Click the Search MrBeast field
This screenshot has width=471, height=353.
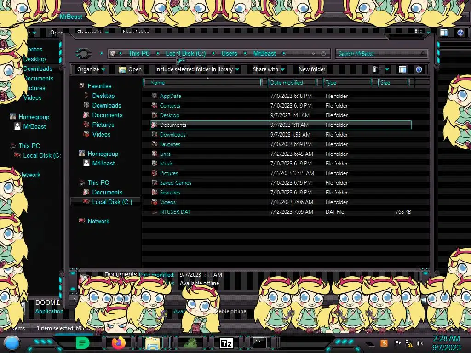[x=381, y=54]
